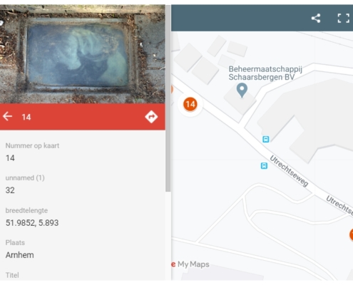Click the Beheermaatschappij Schaarsbergen BV pin

click(x=242, y=90)
